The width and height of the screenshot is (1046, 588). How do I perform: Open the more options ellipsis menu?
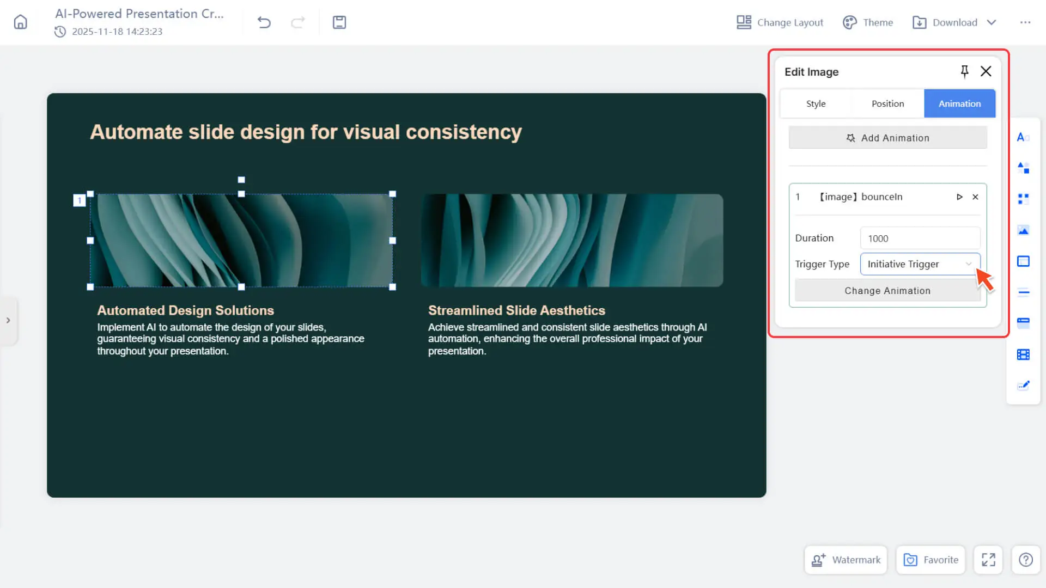pyautogui.click(x=1025, y=22)
